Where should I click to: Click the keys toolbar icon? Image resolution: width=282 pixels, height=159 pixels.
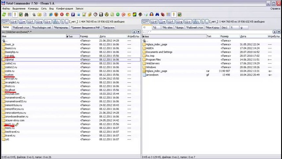(x=90, y=15)
